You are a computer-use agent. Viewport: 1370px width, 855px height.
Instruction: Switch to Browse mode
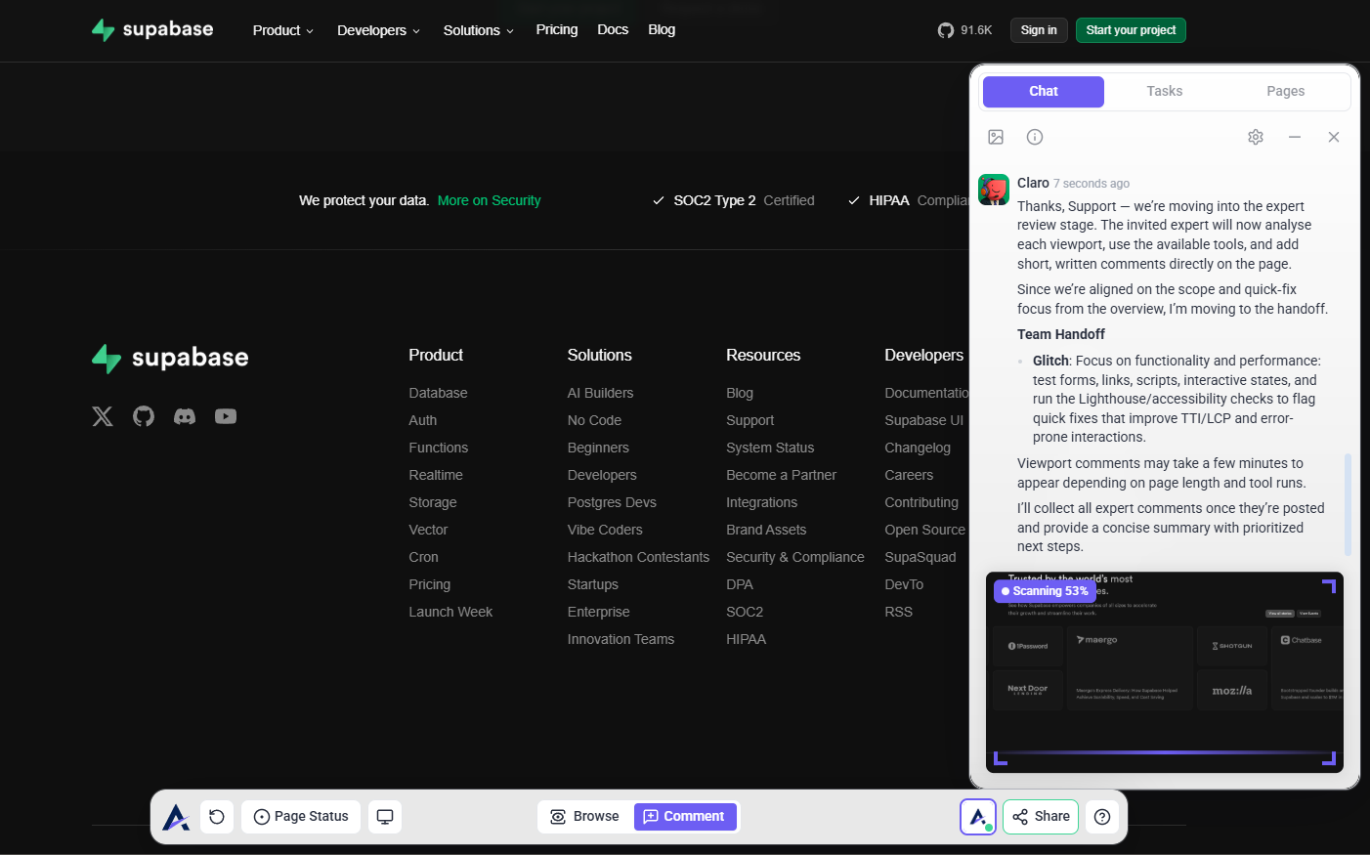[x=585, y=817]
